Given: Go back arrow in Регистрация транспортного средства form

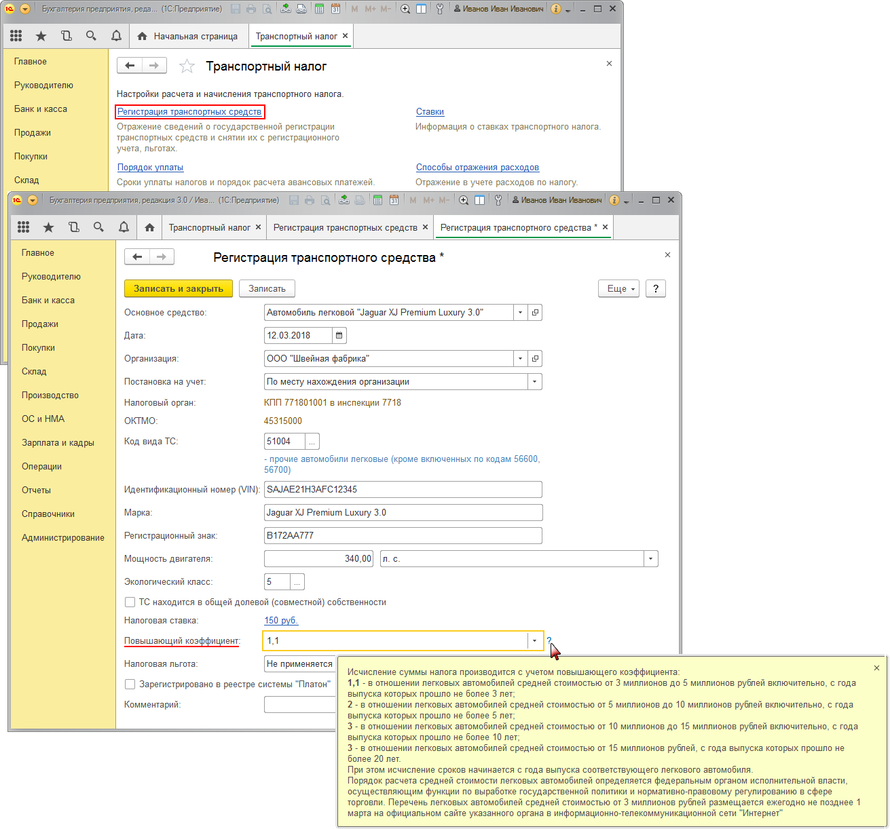Looking at the screenshot, I should (137, 256).
